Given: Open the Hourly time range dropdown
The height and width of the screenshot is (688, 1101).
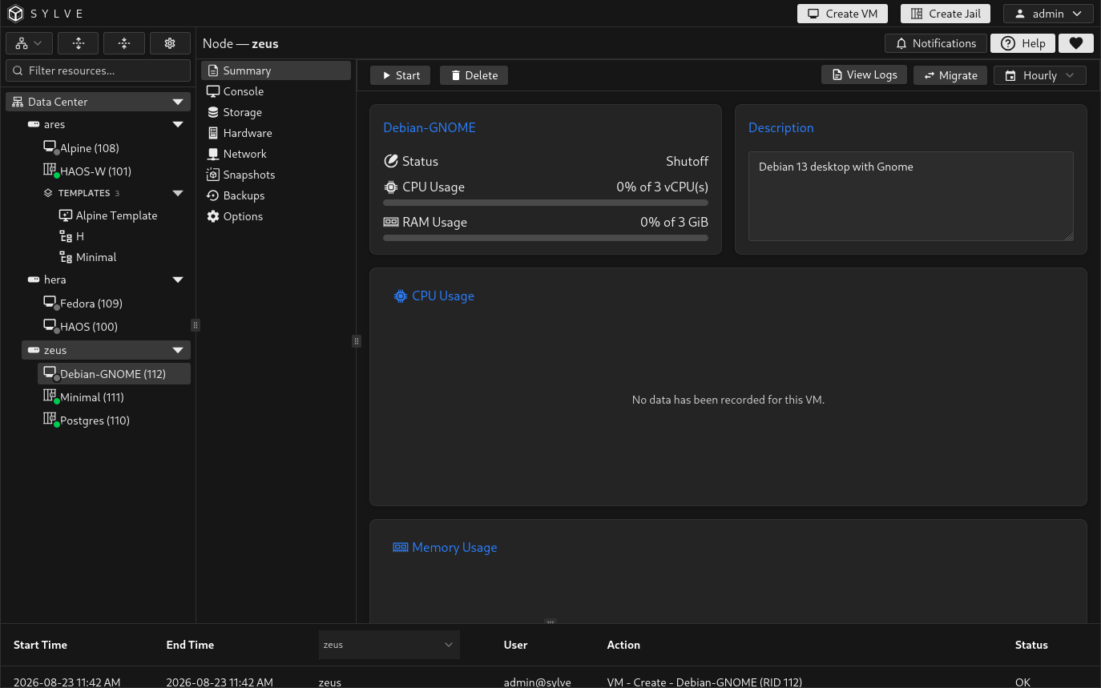Looking at the screenshot, I should click(1040, 75).
